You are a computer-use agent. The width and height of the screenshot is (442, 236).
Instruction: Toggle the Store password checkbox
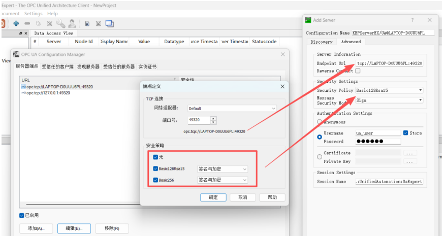click(x=405, y=133)
